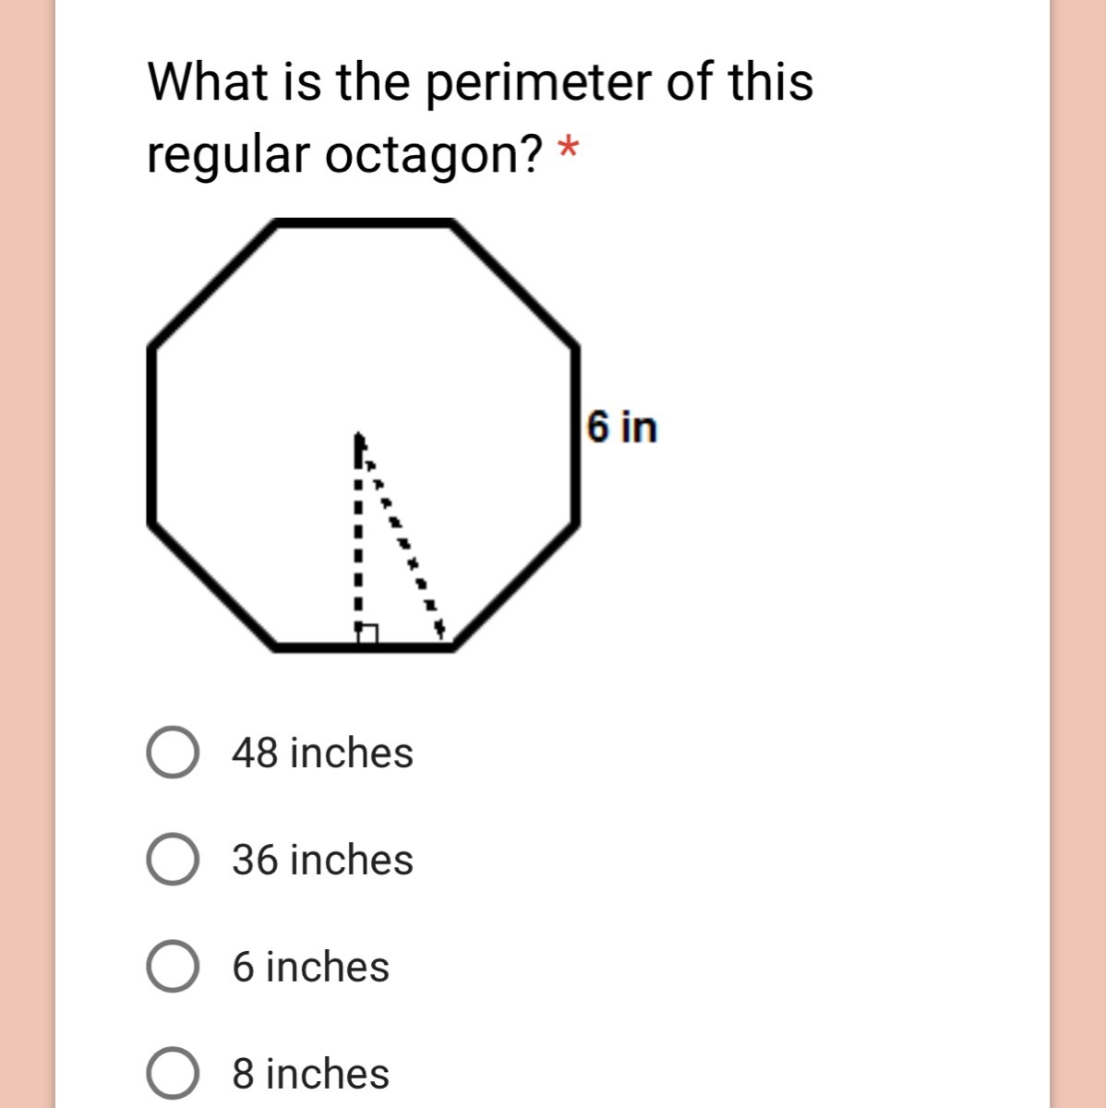Click the slanted dashed radius line
The image size is (1106, 1108).
pyautogui.click(x=406, y=545)
